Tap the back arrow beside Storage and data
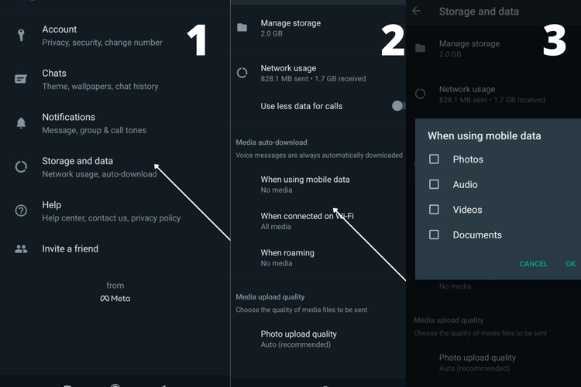 coord(417,11)
